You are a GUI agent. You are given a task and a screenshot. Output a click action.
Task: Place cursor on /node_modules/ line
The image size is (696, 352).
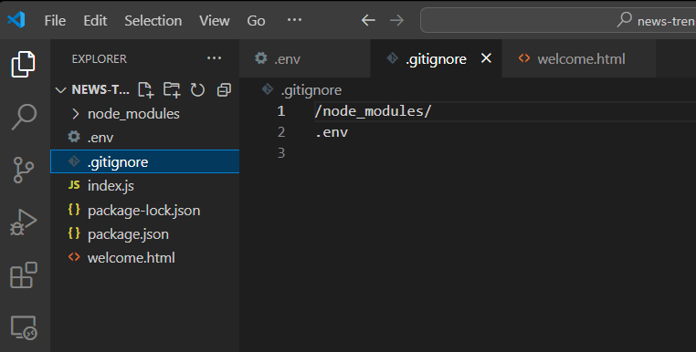coord(373,111)
